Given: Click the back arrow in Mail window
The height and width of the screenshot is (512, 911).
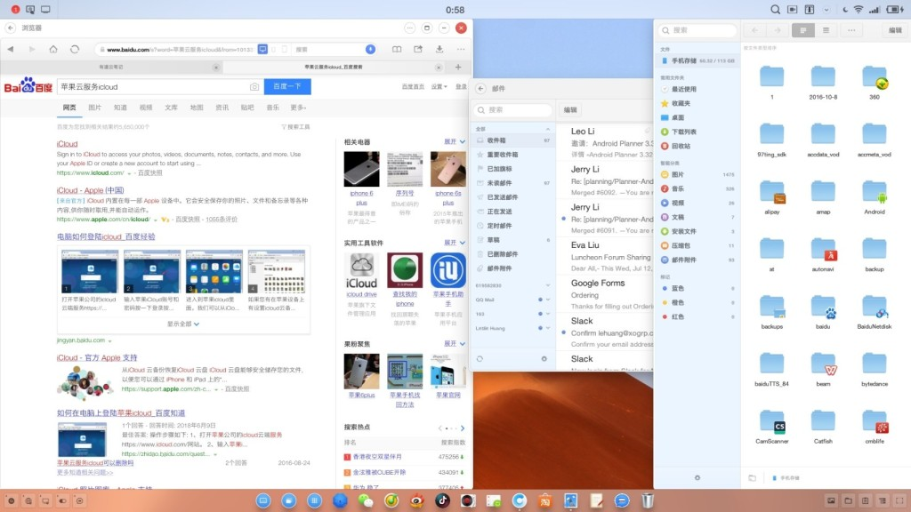Looking at the screenshot, I should (480, 88).
